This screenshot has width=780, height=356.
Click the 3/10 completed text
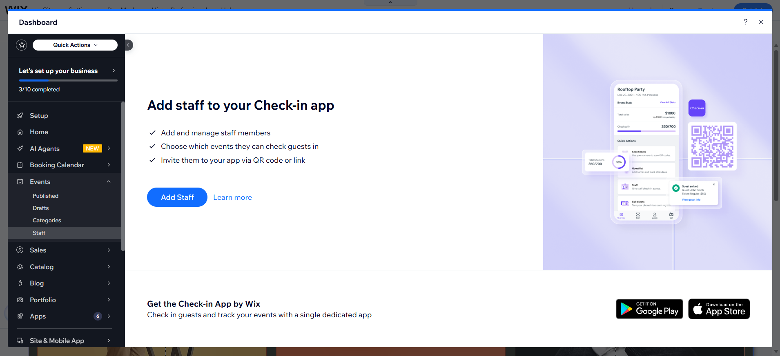[39, 89]
